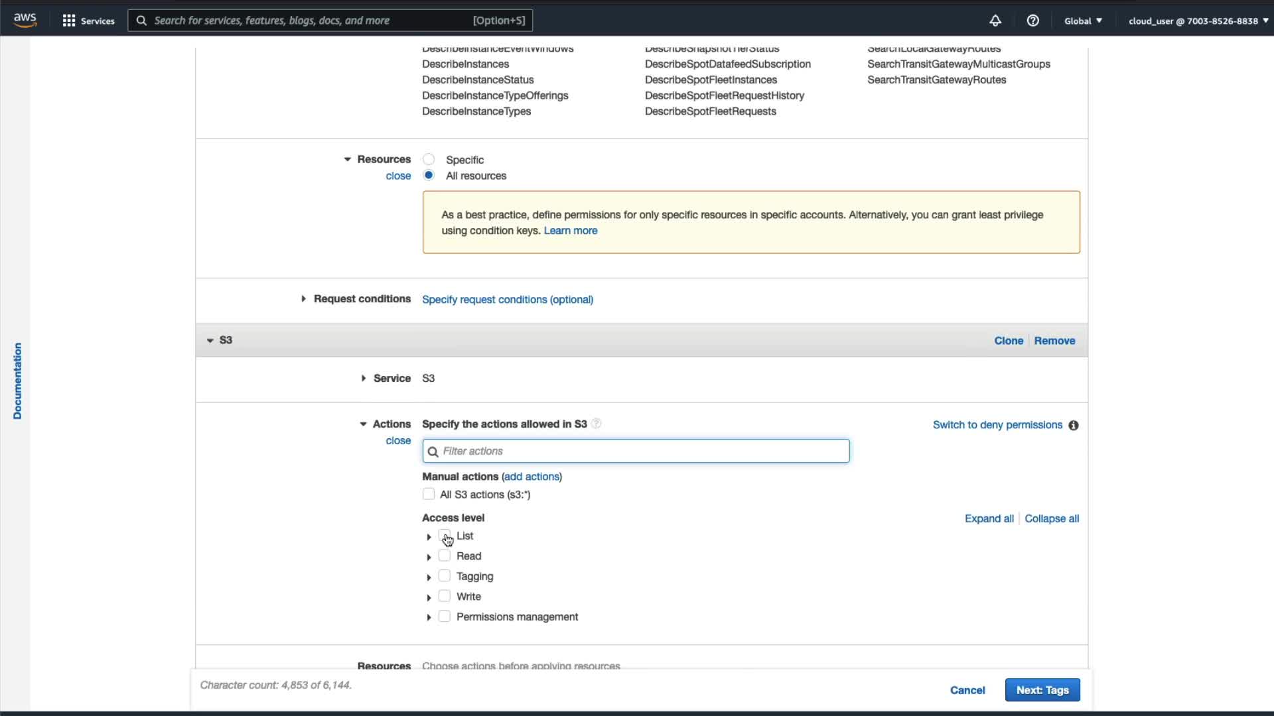
Task: Click the AWS logo home icon
Action: coord(25,20)
